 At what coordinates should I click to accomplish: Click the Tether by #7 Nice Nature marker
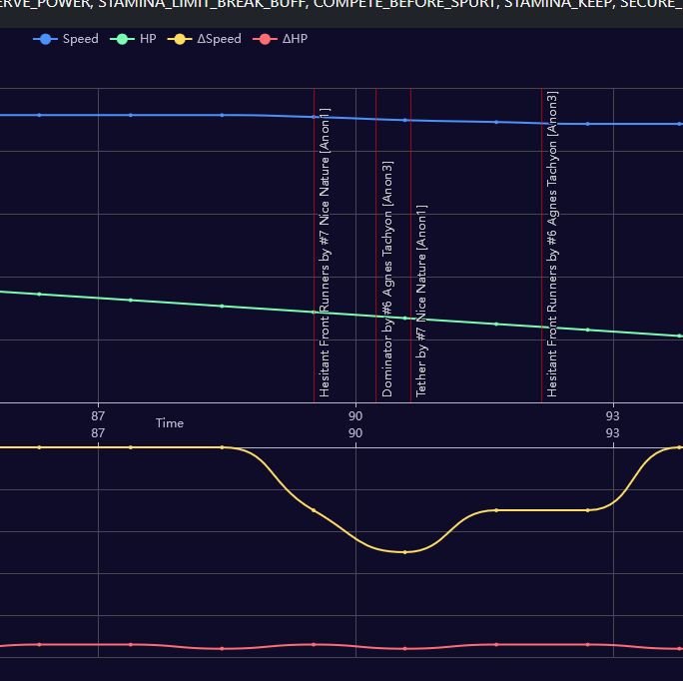[x=421, y=301]
